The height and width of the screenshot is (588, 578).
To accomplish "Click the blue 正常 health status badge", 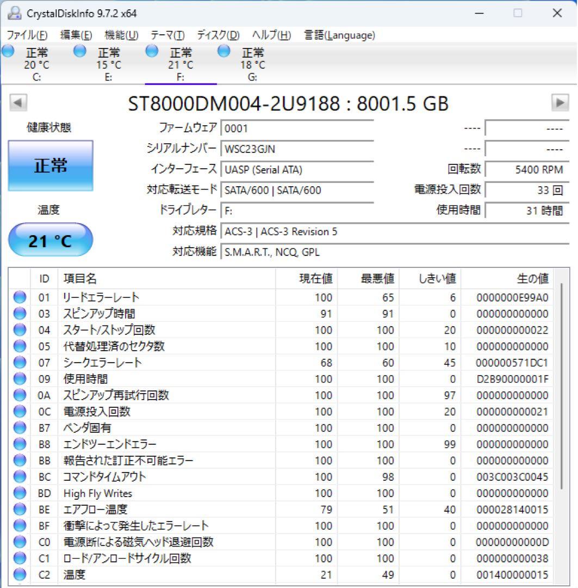I will [x=50, y=166].
